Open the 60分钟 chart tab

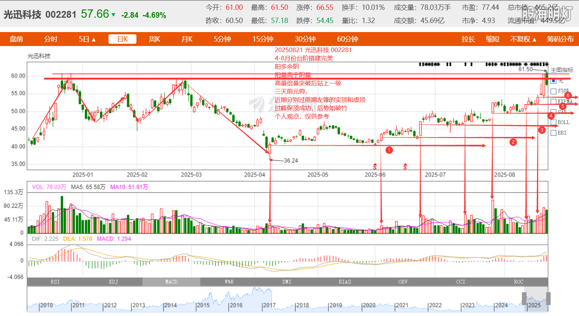[x=348, y=39]
